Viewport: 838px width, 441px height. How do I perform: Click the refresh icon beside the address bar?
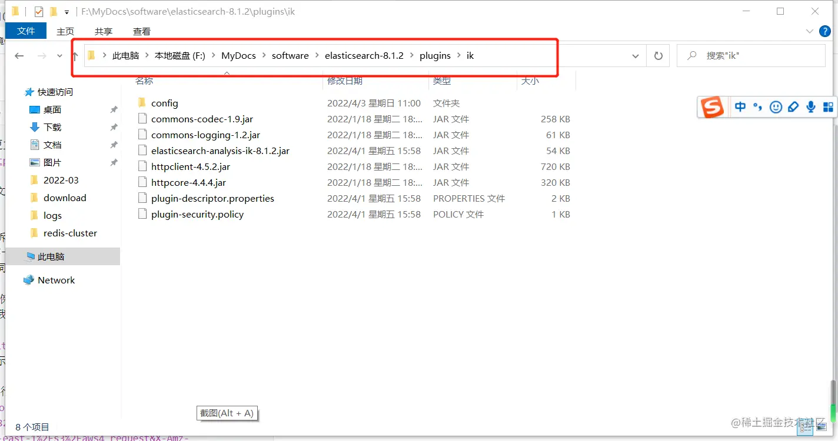pos(658,55)
